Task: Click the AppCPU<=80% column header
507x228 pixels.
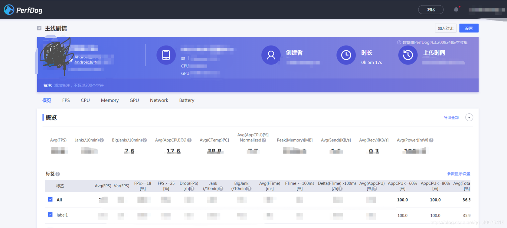Action: pos(435,186)
